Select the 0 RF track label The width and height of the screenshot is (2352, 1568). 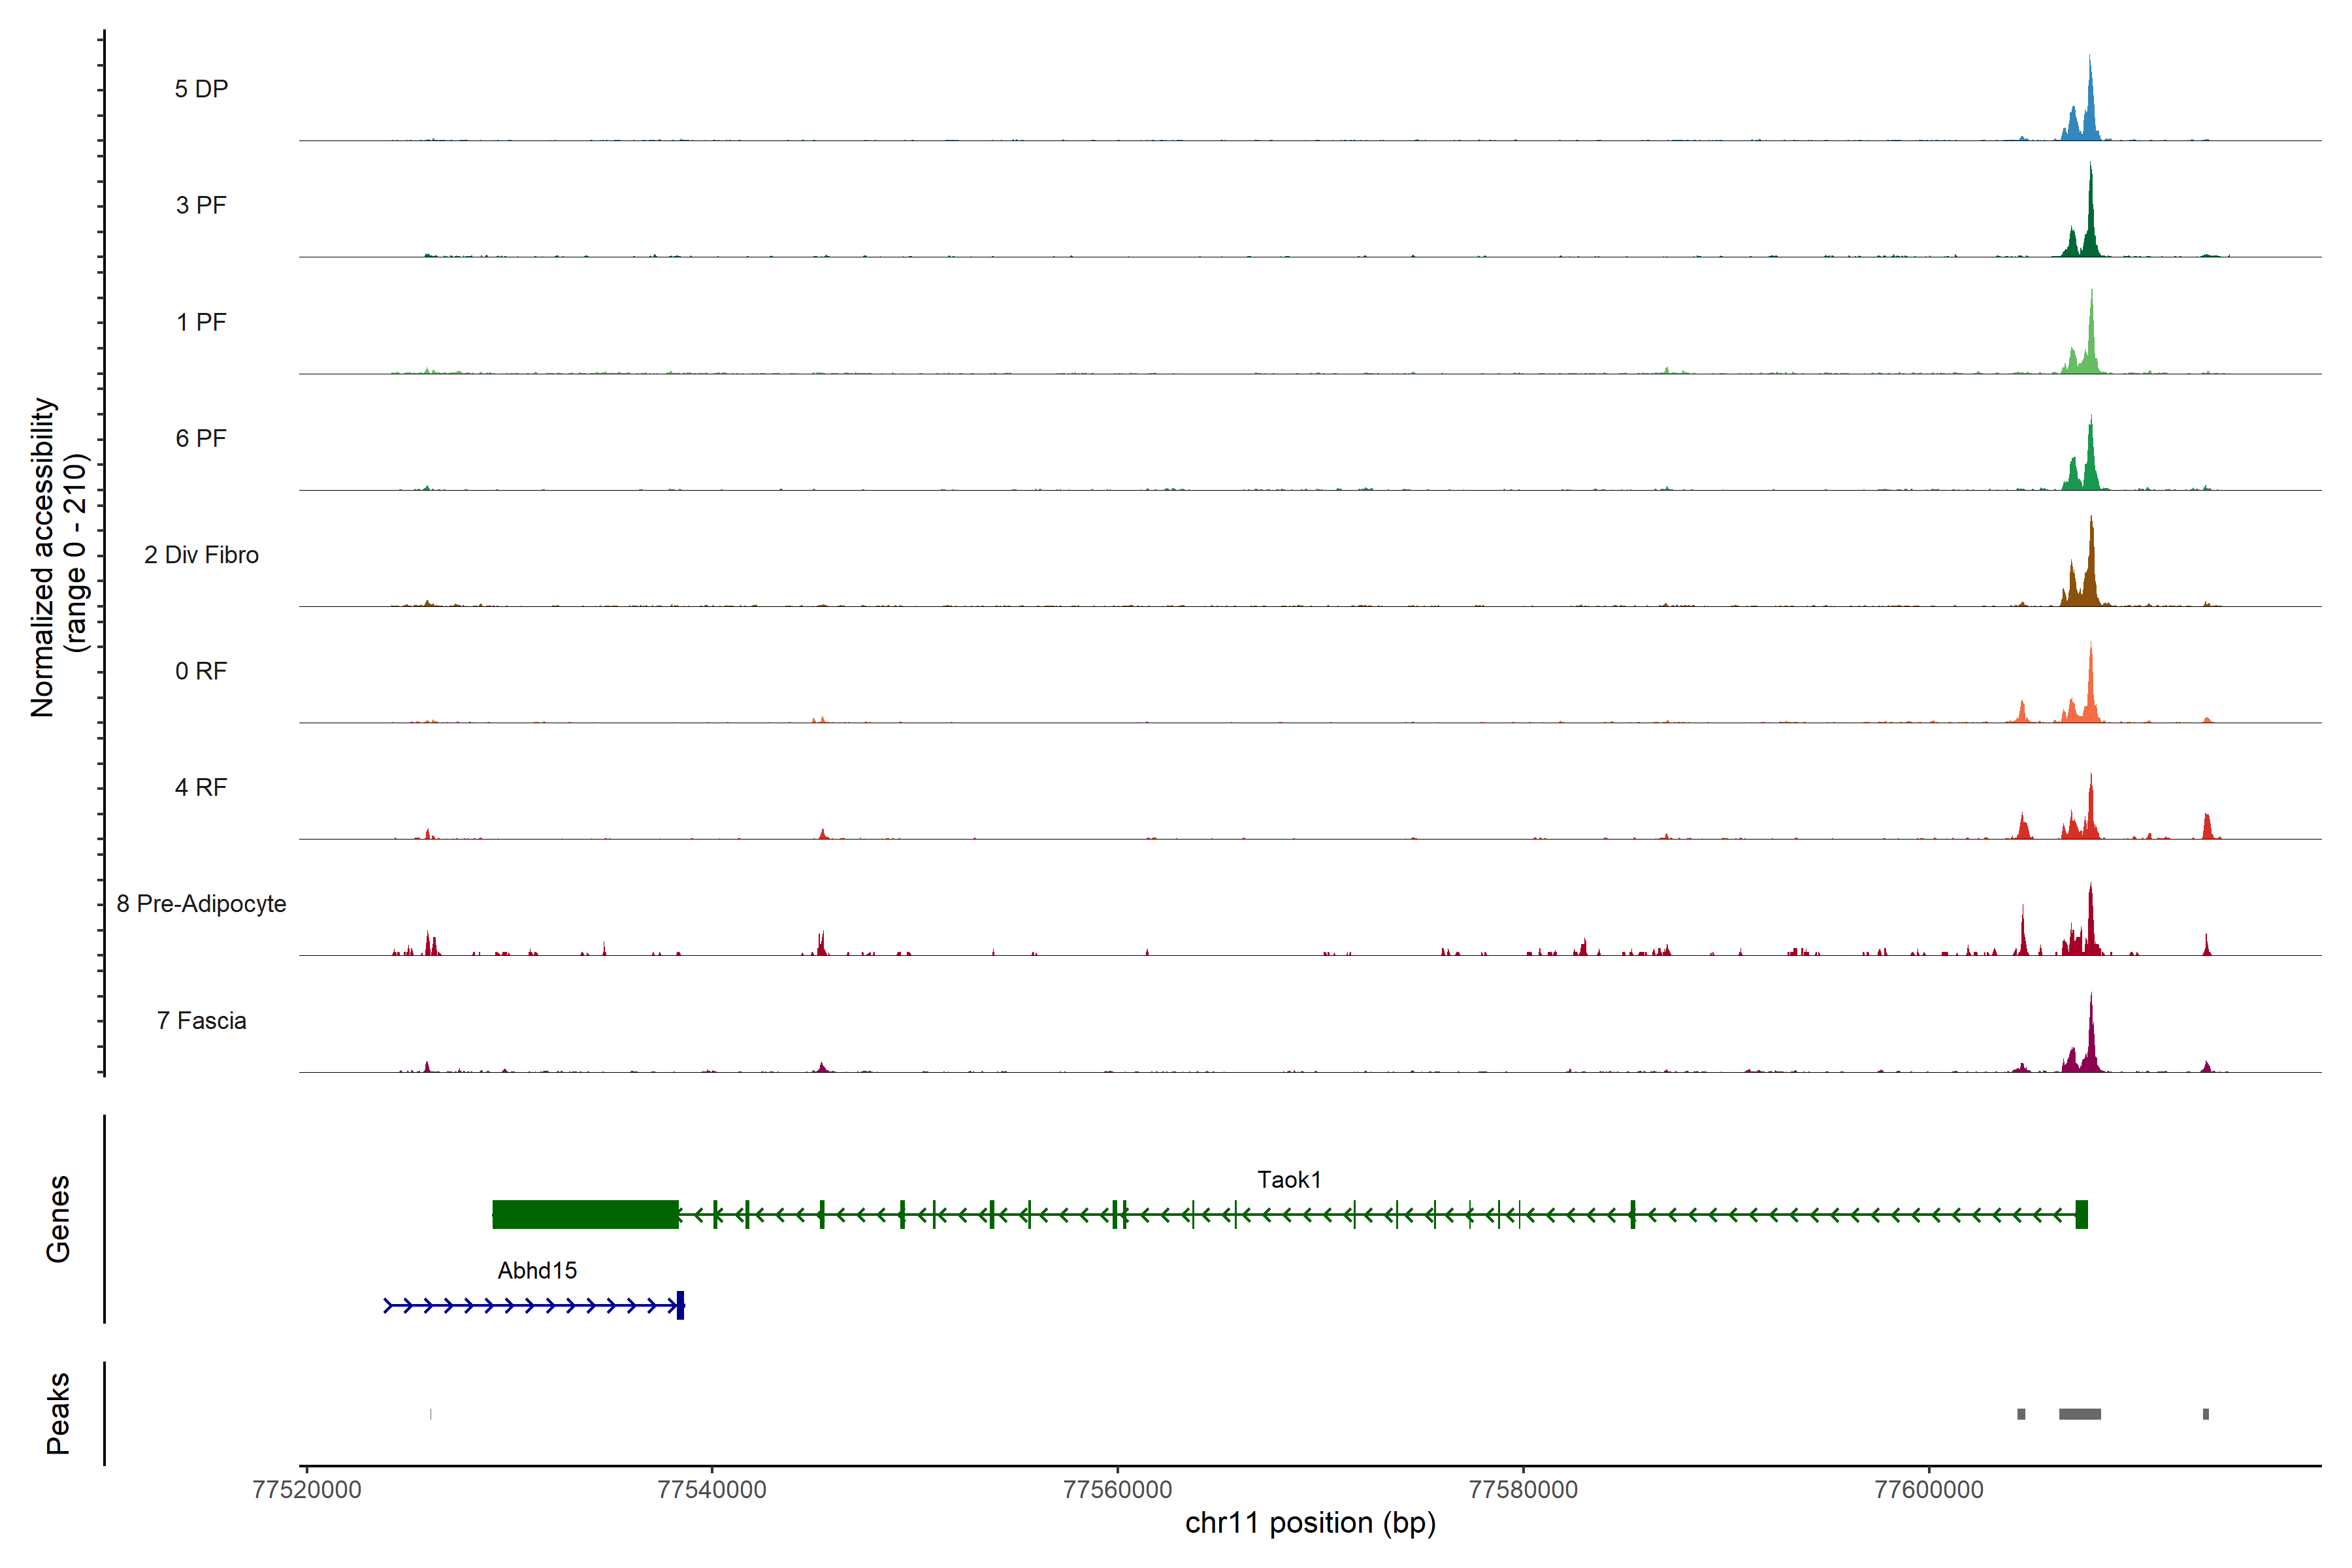201,671
